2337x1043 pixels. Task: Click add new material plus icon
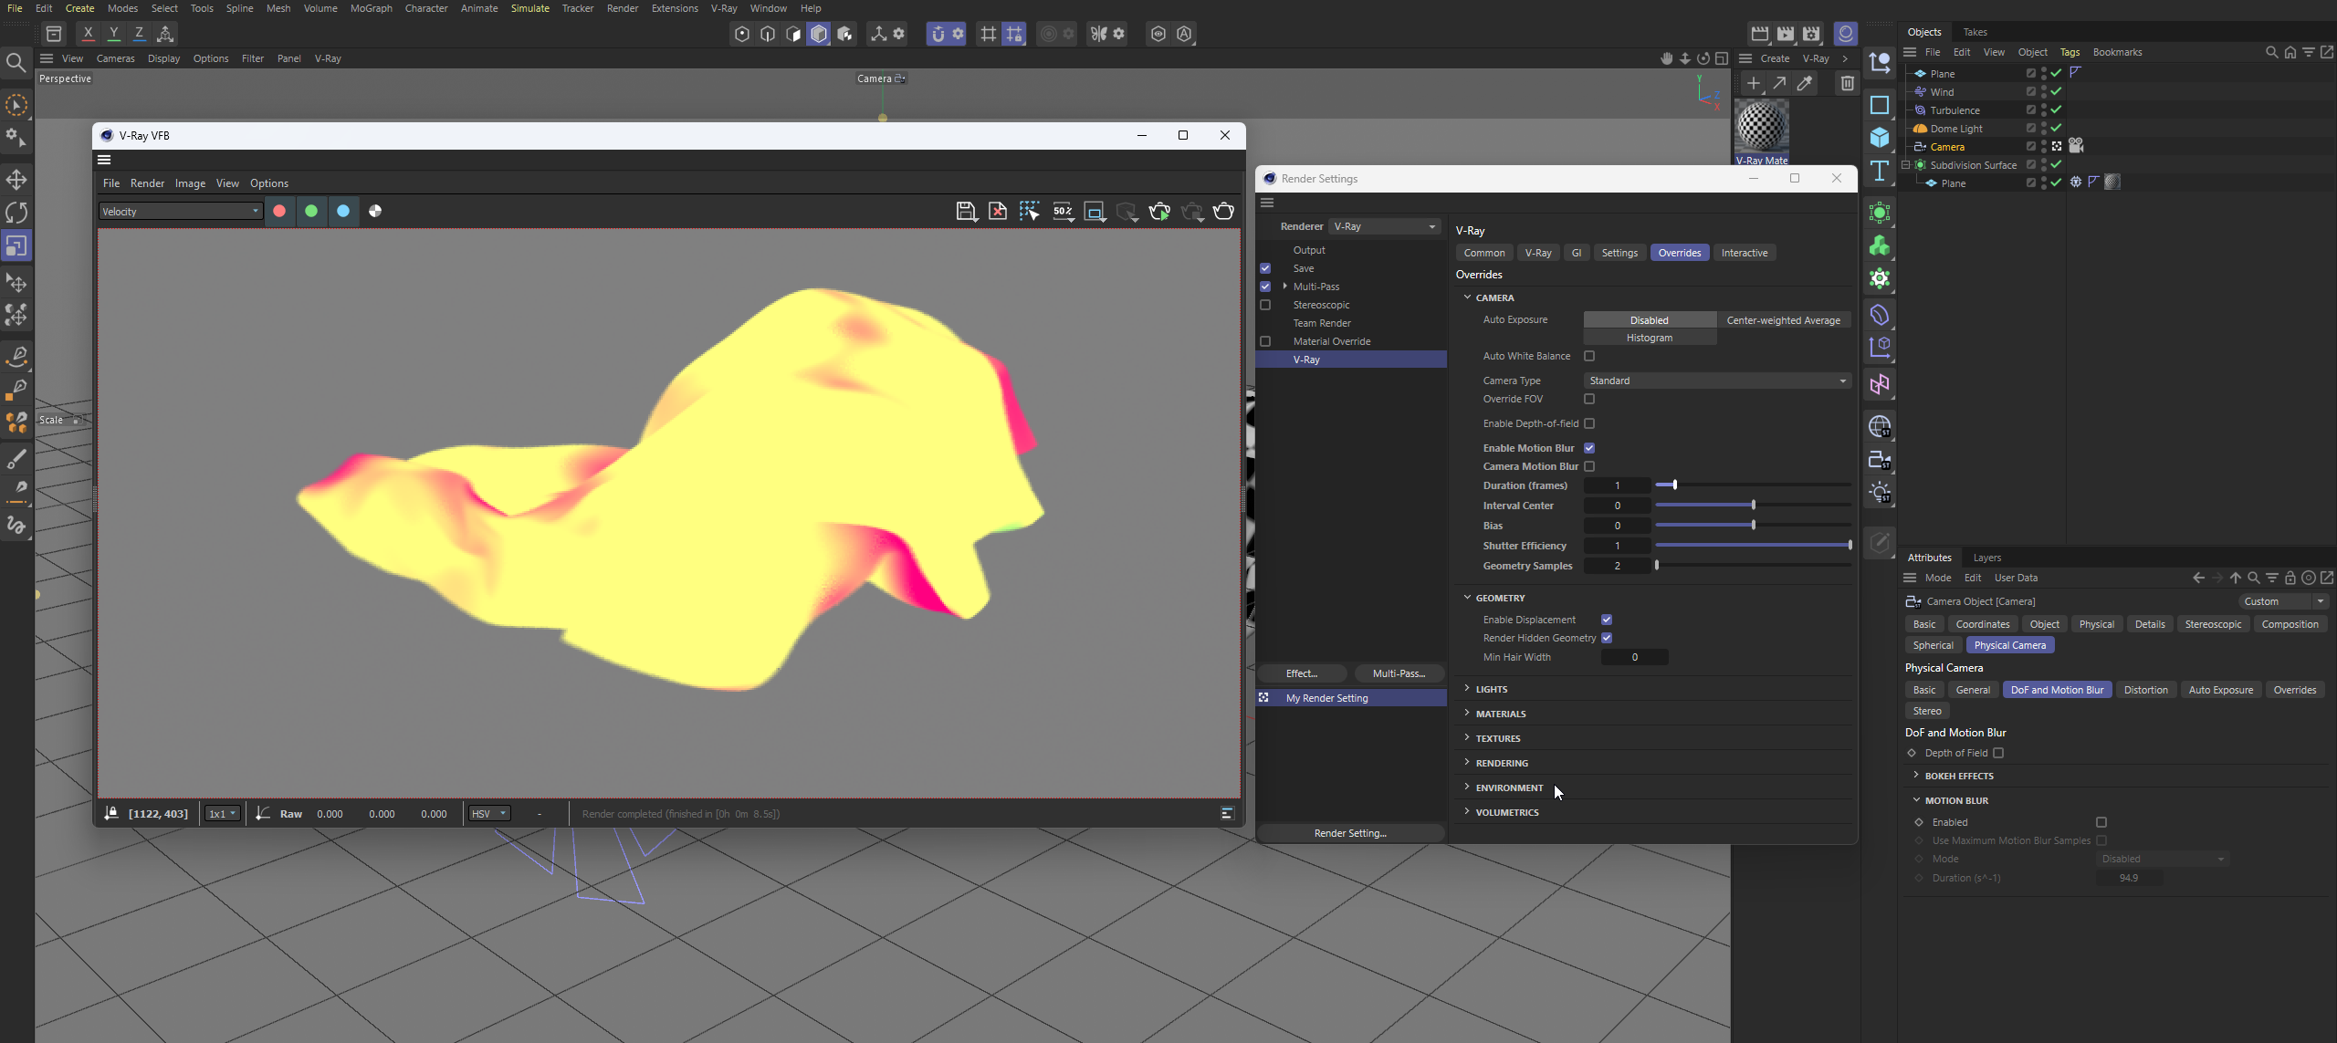point(1753,83)
